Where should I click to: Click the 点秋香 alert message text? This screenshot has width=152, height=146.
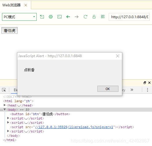pos(29,70)
